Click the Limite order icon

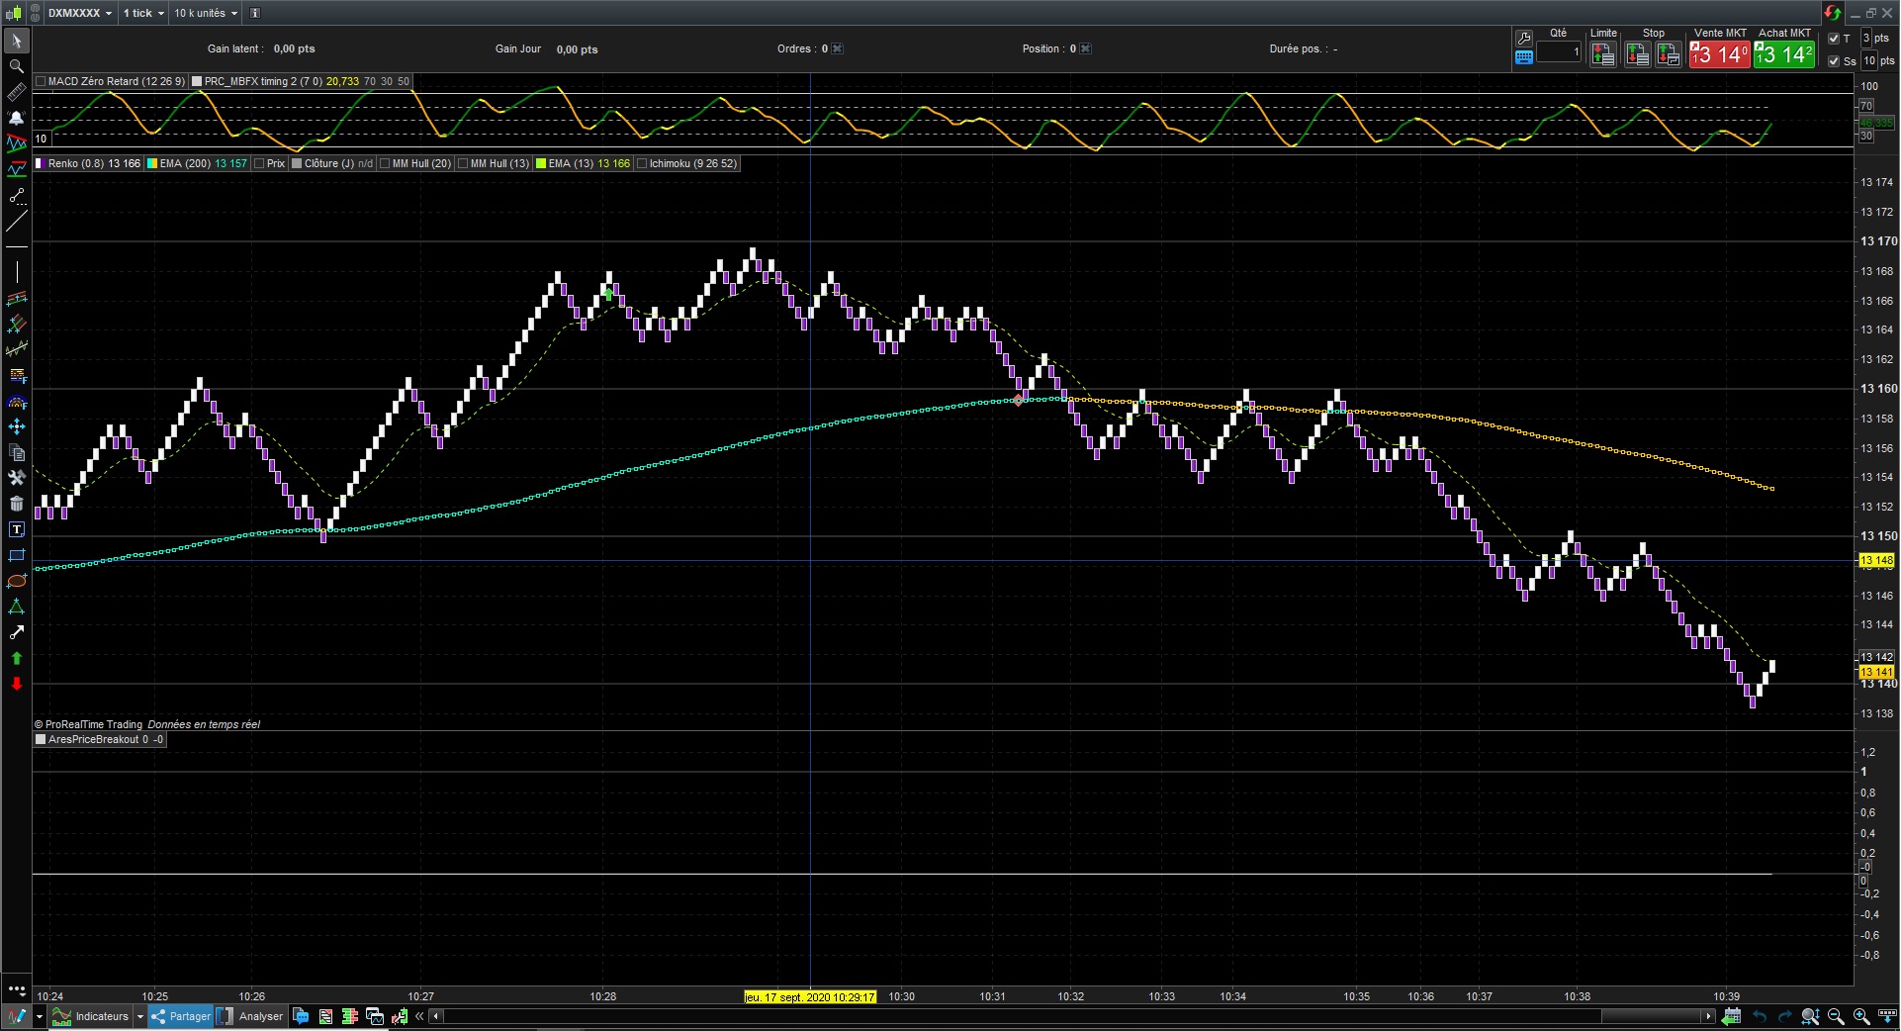1602,55
